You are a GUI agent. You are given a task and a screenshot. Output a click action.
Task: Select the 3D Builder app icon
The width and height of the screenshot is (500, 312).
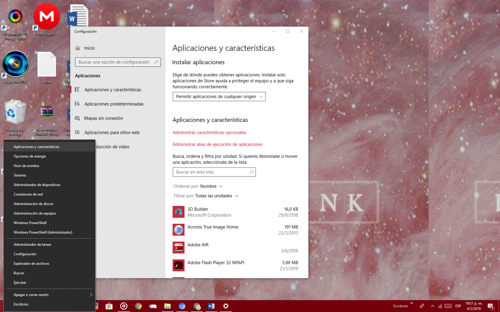click(x=178, y=212)
